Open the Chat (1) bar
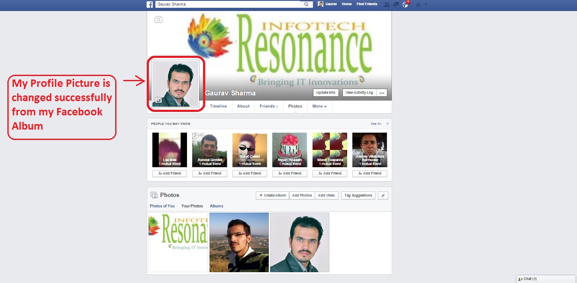Image resolution: width=577 pixels, height=283 pixels. (546, 279)
